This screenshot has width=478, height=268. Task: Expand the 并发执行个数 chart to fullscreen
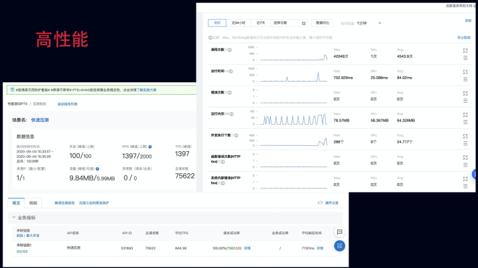click(x=465, y=136)
